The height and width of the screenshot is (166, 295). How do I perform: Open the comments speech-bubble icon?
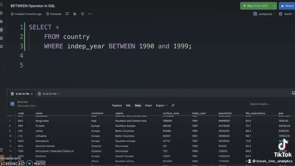[x=67, y=14]
